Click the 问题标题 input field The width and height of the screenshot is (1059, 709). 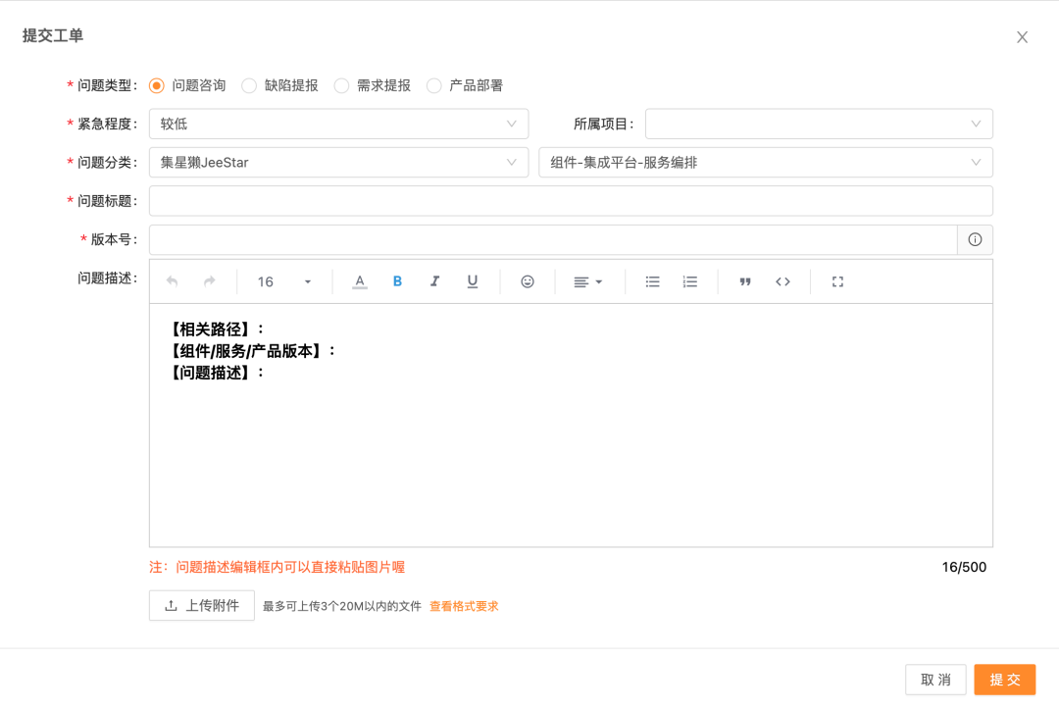[571, 201]
